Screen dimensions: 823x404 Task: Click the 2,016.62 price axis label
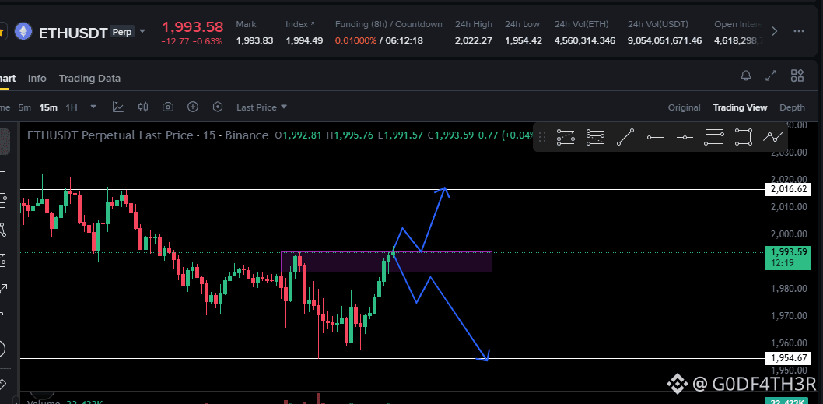click(x=788, y=190)
